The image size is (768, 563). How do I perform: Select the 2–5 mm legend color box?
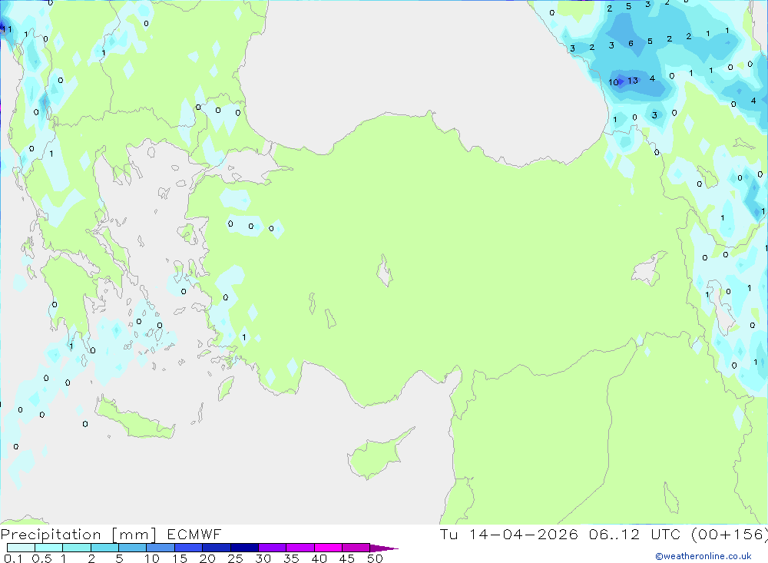[104, 548]
